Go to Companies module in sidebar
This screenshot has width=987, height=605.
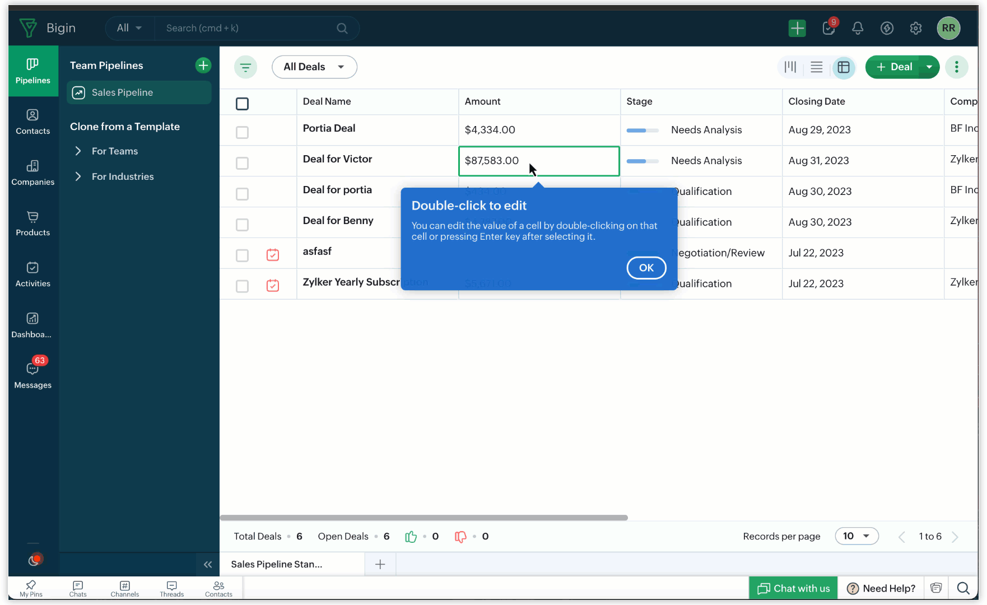pos(33,173)
